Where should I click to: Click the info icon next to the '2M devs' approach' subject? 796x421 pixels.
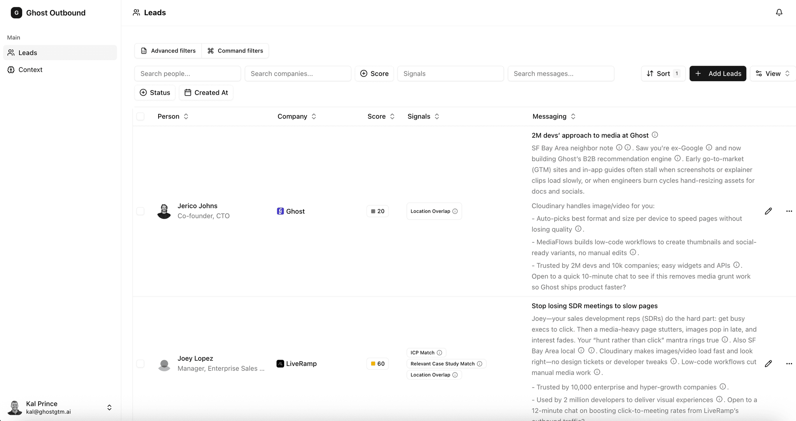655,135
